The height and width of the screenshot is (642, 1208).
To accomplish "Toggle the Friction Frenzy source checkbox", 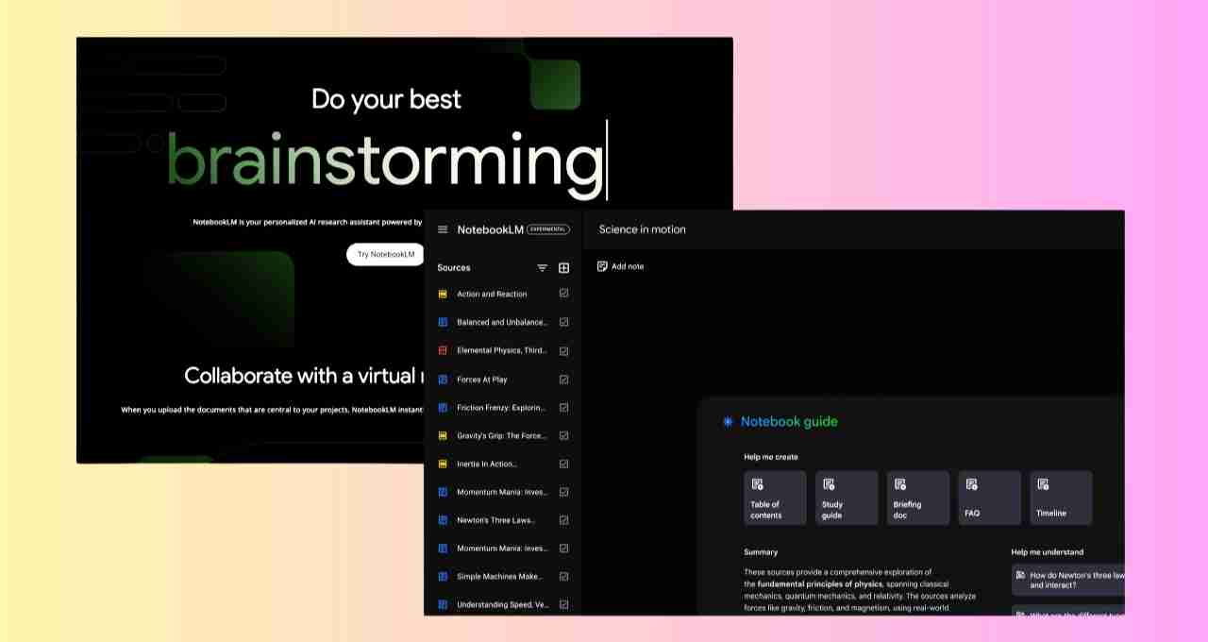I will [563, 407].
